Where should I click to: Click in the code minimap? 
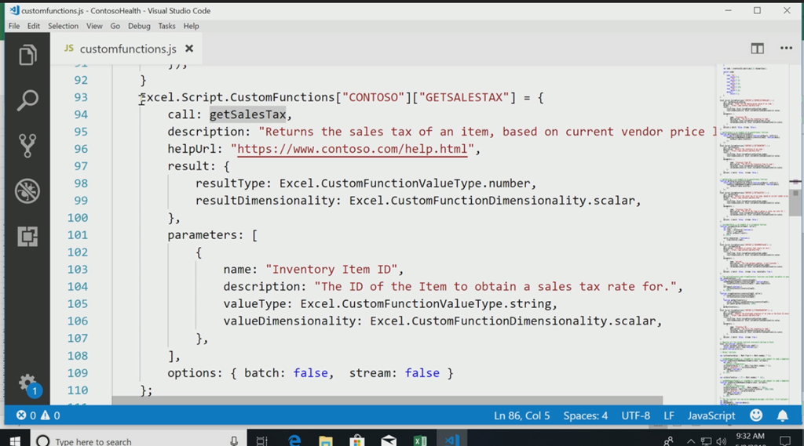click(753, 234)
